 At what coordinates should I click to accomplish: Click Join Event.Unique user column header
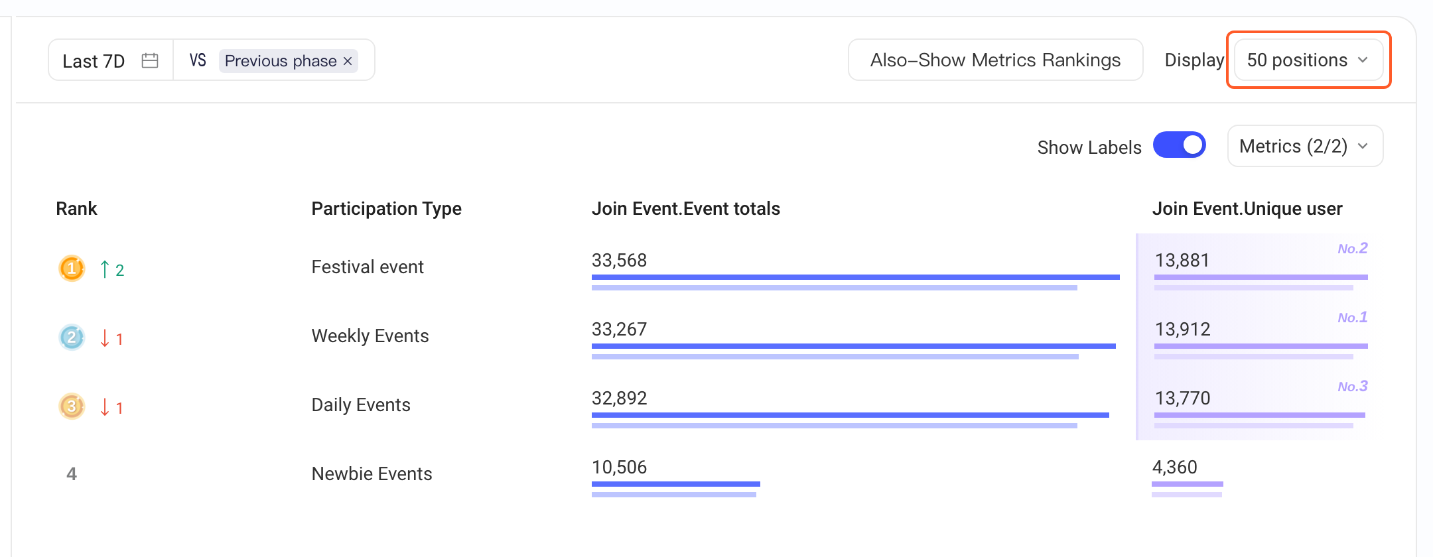pos(1247,209)
